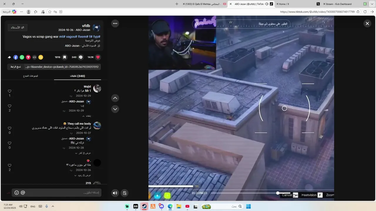376x211 pixels.
Task: Reply to Majid's comment
Action: click(71, 96)
